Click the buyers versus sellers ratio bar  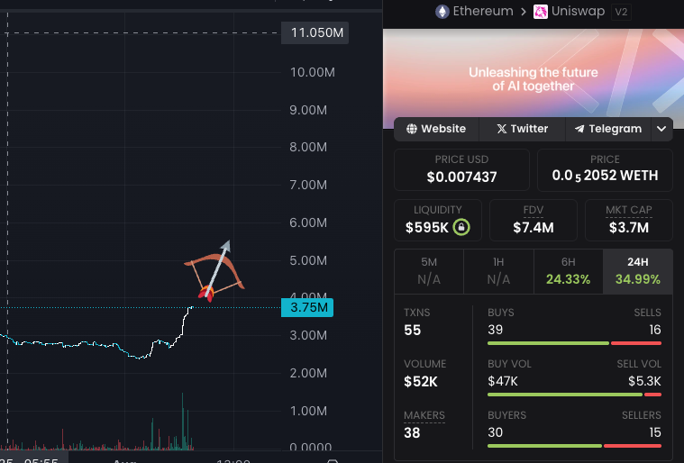(574, 446)
